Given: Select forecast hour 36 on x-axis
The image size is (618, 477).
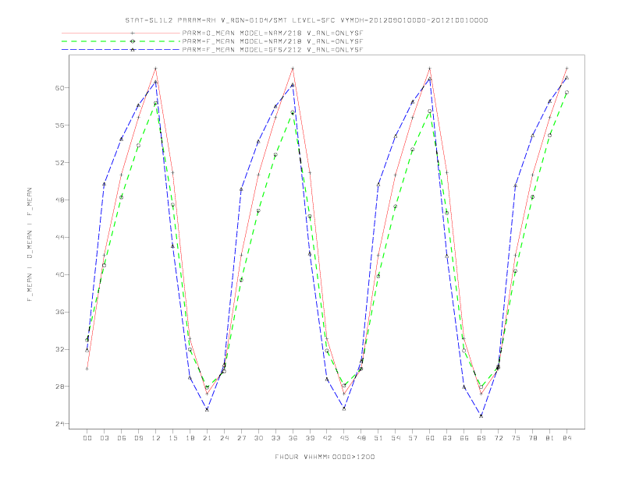Looking at the screenshot, I should click(293, 438).
